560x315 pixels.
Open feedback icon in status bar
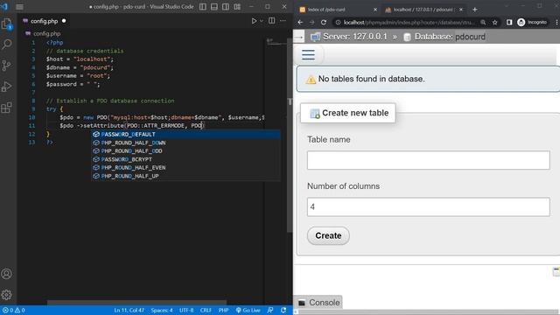[x=270, y=310]
